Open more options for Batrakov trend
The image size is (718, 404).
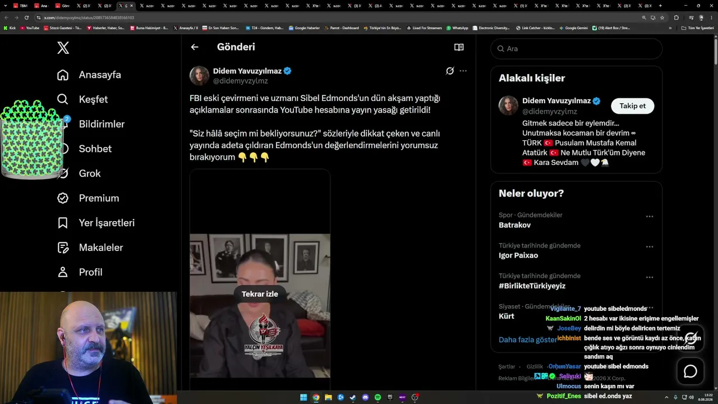point(650,216)
